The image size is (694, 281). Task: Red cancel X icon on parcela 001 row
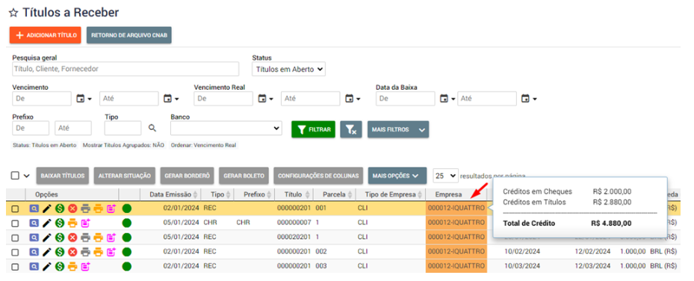[x=72, y=209]
